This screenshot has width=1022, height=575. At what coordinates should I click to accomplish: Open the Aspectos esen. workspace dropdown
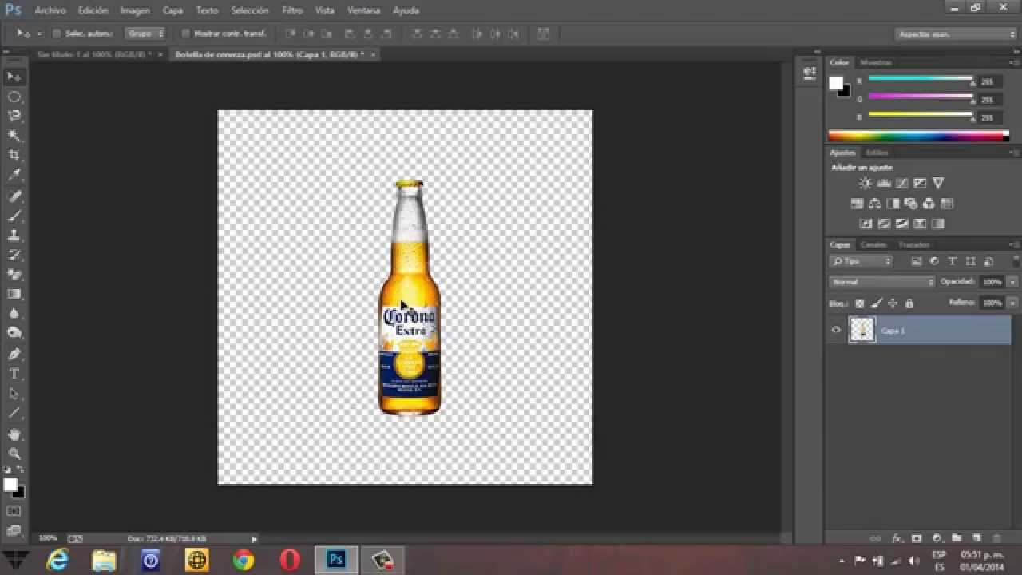point(956,34)
